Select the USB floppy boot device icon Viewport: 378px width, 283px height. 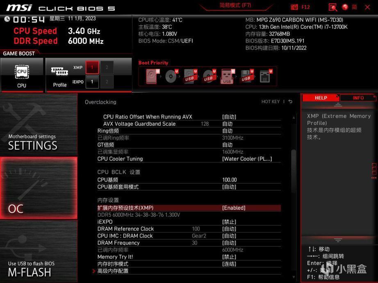click(x=246, y=76)
